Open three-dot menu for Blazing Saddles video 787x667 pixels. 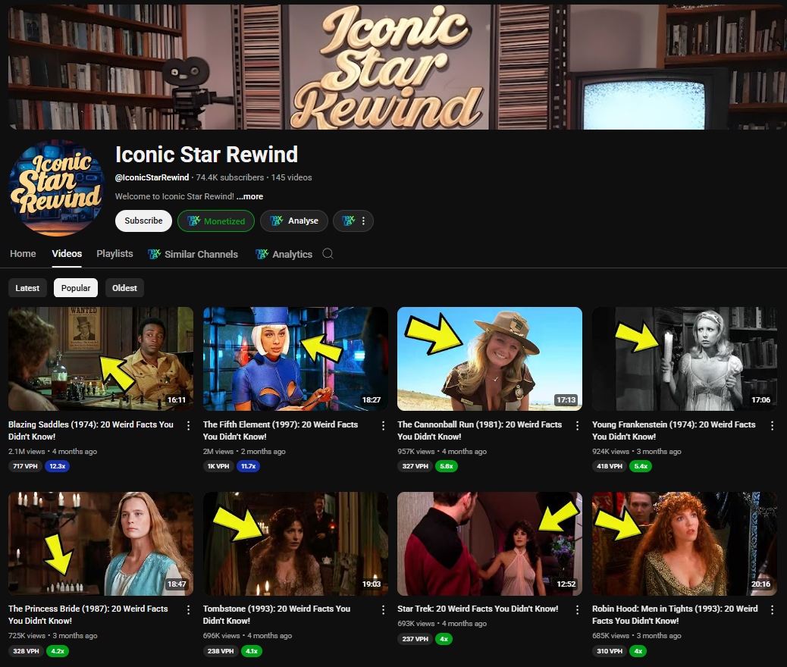tap(189, 426)
